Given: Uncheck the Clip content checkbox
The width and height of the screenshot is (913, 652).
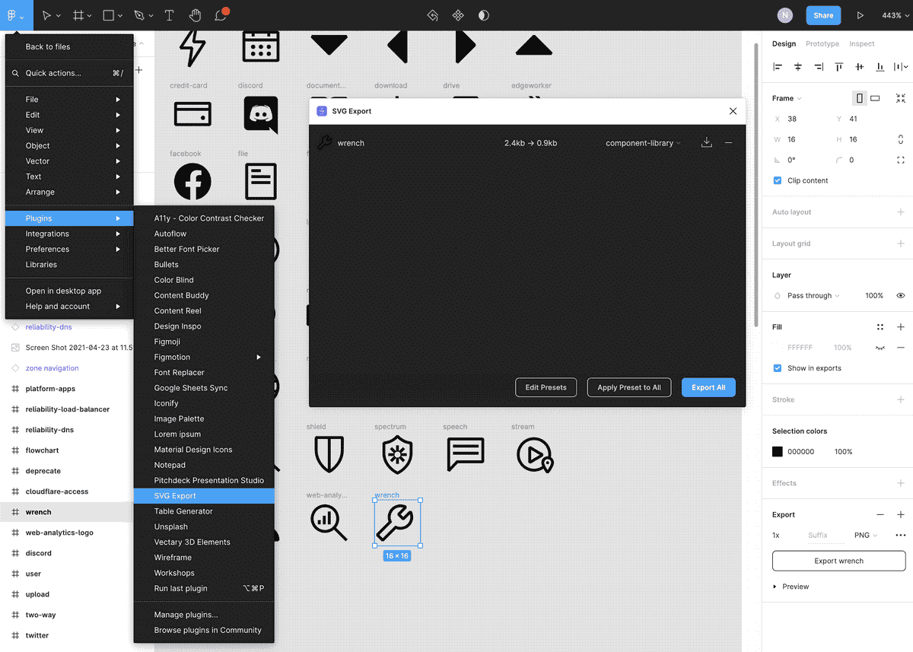Looking at the screenshot, I should tap(778, 180).
